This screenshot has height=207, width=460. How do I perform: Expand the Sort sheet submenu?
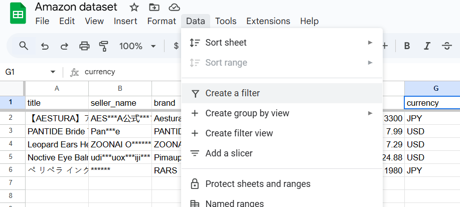370,43
